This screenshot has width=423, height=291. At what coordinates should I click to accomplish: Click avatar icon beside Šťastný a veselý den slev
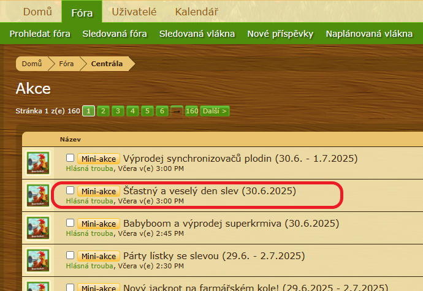37,195
